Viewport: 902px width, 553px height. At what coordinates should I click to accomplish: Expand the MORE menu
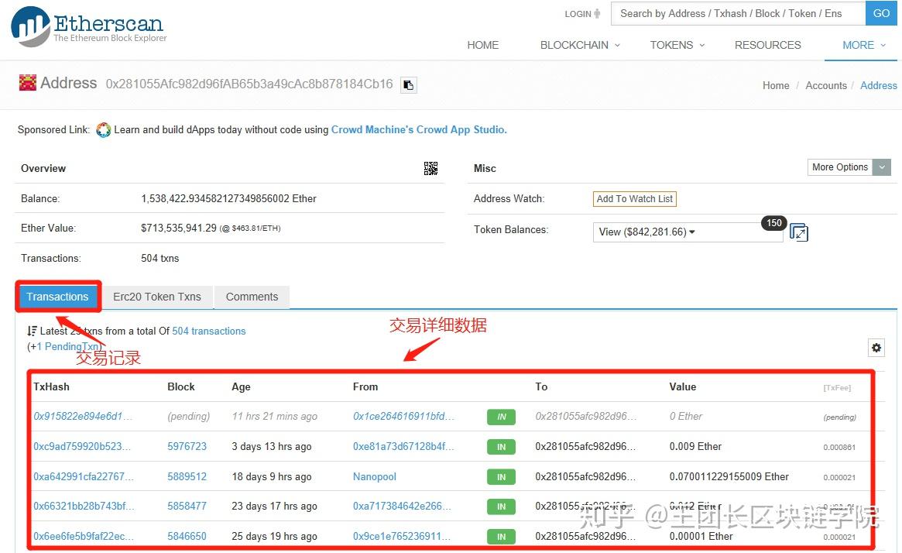(864, 45)
